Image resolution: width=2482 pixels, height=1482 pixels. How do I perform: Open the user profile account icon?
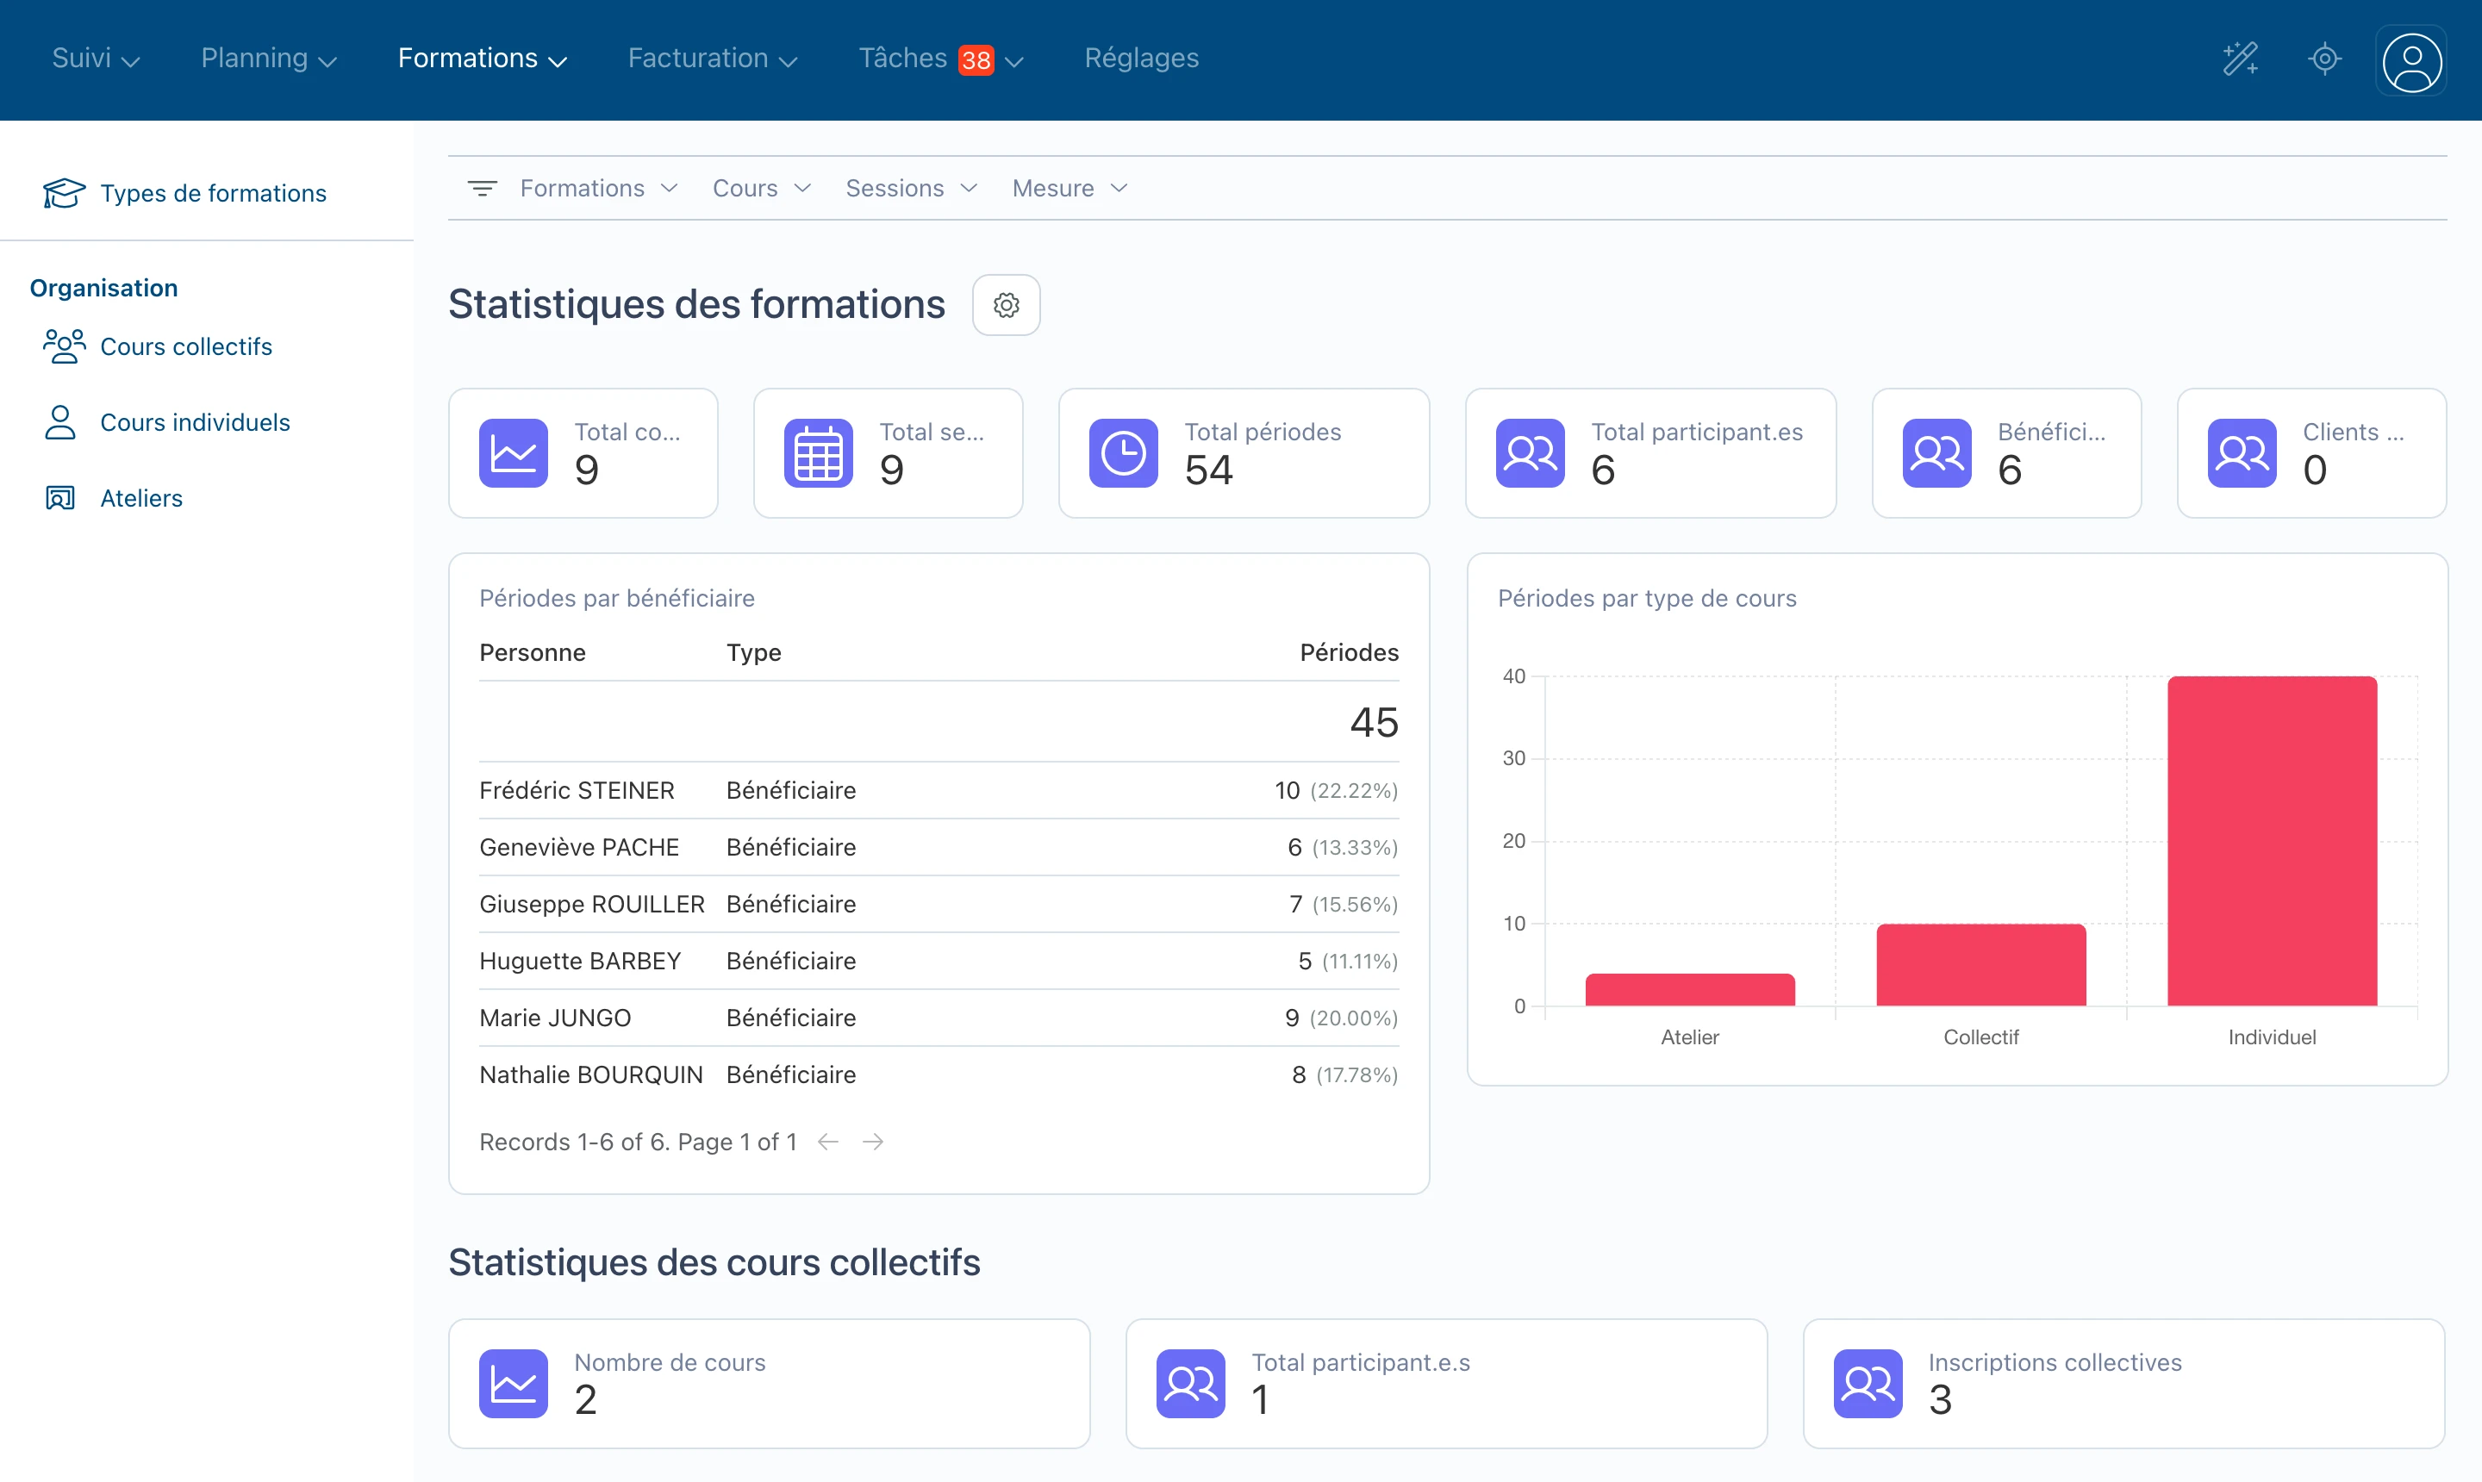coord(2411,61)
